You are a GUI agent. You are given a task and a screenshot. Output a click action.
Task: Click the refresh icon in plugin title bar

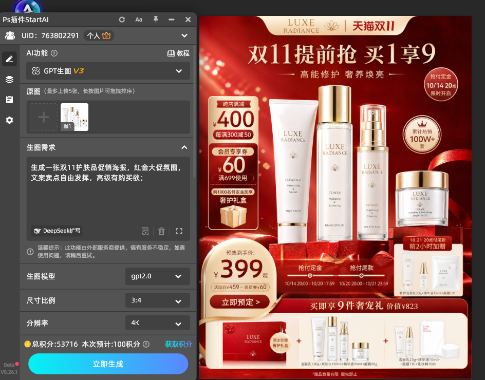coord(122,20)
